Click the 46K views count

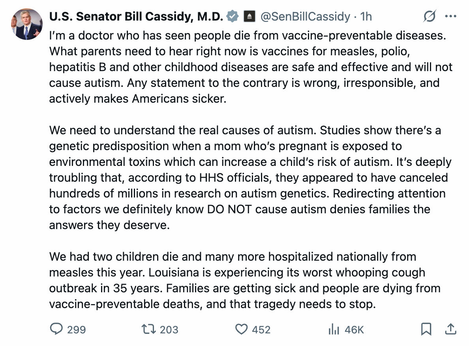point(354,329)
